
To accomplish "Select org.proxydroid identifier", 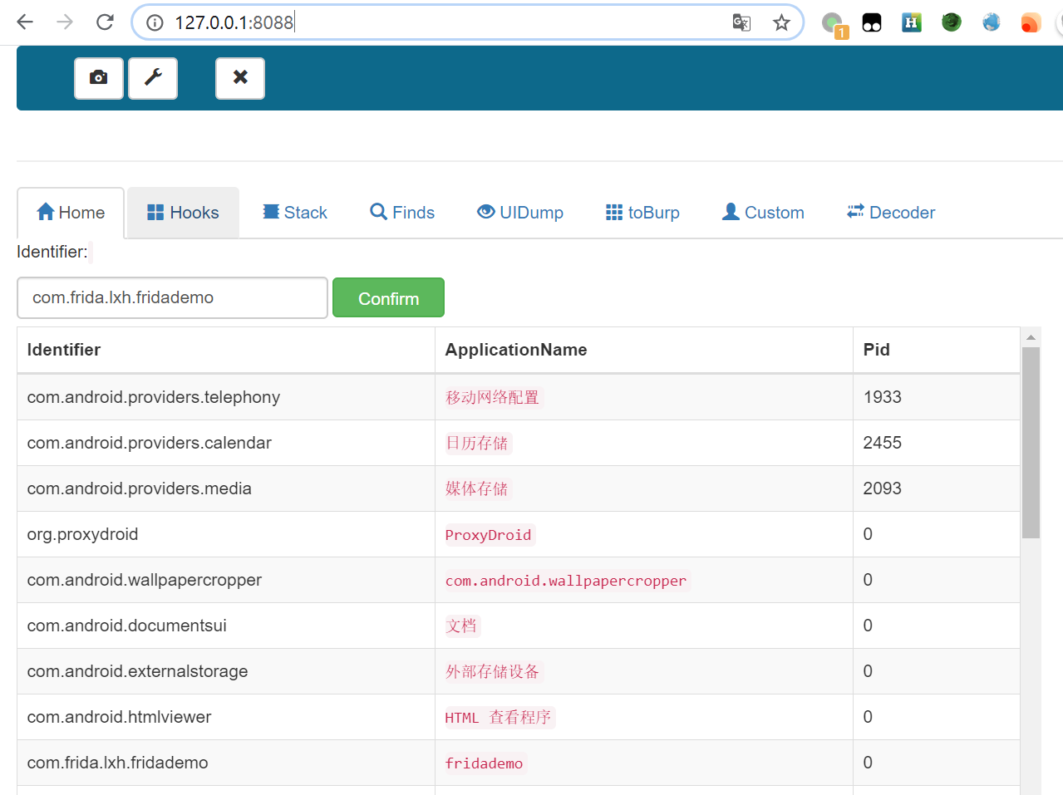I will point(82,534).
